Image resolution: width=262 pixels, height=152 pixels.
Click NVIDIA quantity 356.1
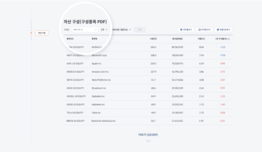[153, 47]
